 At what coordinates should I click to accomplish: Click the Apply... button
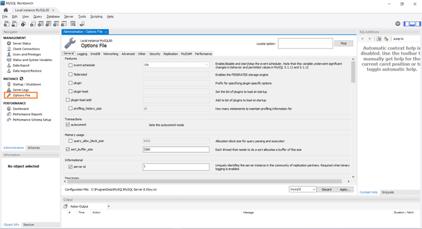[x=345, y=189]
